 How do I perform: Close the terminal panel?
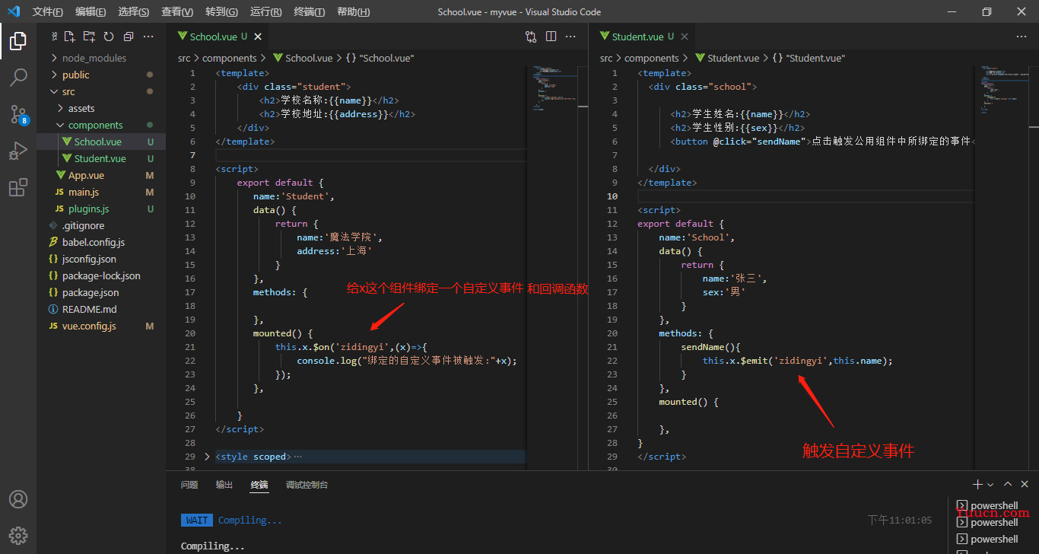[1025, 484]
